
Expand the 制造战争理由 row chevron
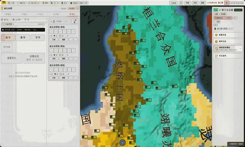[x=240, y=49]
